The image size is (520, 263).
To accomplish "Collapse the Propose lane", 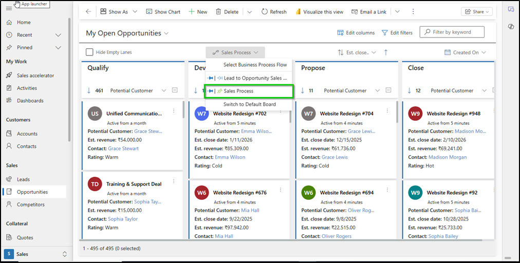I will click(388, 90).
